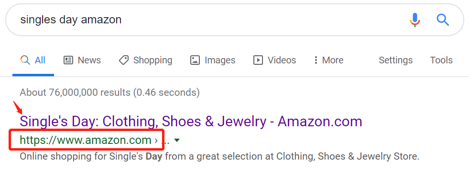Click the About 76,000,000 results text
This screenshot has height=172, width=469.
[x=109, y=92]
